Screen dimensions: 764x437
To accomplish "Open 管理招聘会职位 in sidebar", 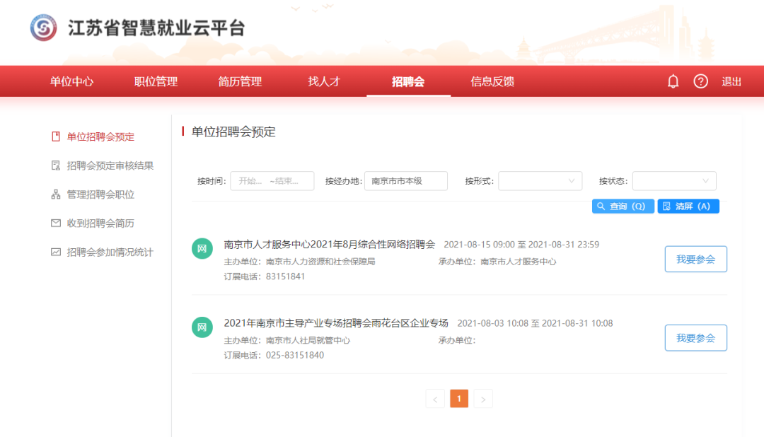I will tap(100, 194).
